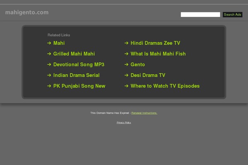Click the arrow icon beside Hindi Dramas Zee TV
Screen dimensions: 248x165
point(126,43)
